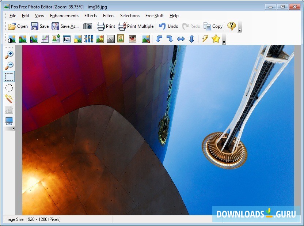Click the Open folder button
Screen dimensions: 304x226
(x=18, y=26)
